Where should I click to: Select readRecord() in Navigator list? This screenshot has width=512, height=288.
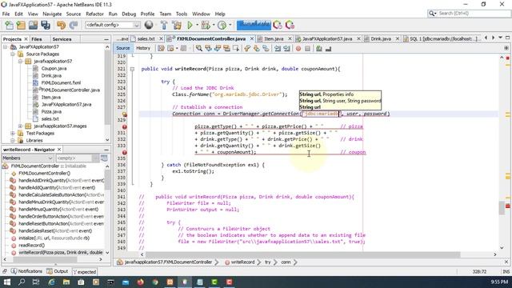(32, 246)
